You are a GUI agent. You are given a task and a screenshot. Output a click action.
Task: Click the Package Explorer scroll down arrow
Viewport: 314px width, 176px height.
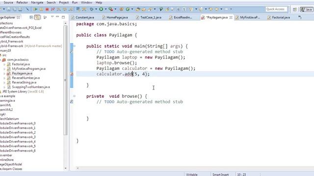click(x=65, y=168)
